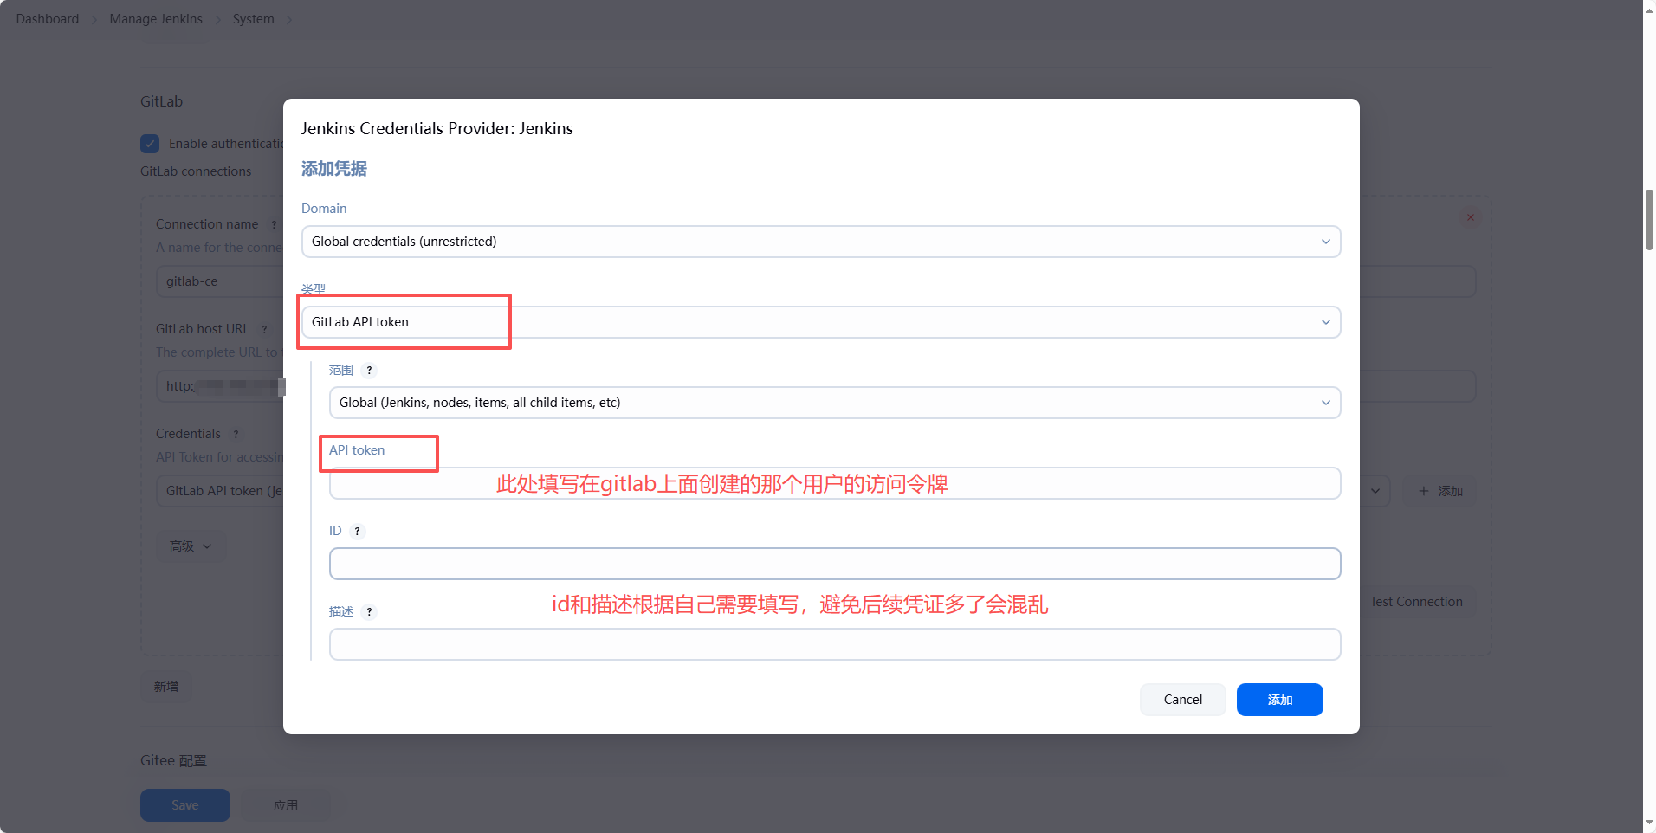
Task: Click the Domain label text
Action: pyautogui.click(x=324, y=209)
